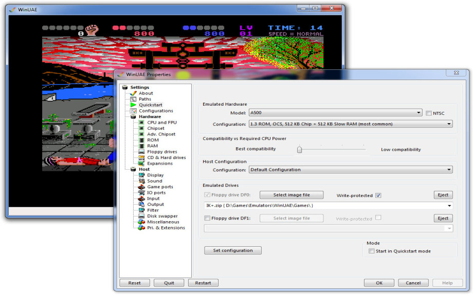Toggle the DF0 Write-protected checkbox
Screen dimensions: 473x295
[x=378, y=195]
